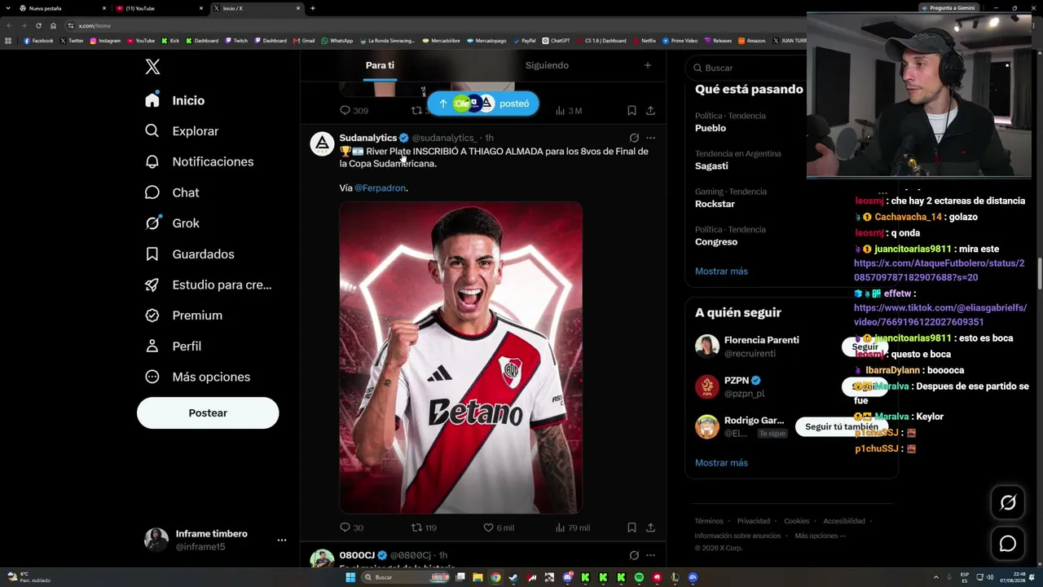Screen dimensions: 1043x587
Task: Open the Twitch bookmark in bookmarks bar
Action: pyautogui.click(x=236, y=41)
